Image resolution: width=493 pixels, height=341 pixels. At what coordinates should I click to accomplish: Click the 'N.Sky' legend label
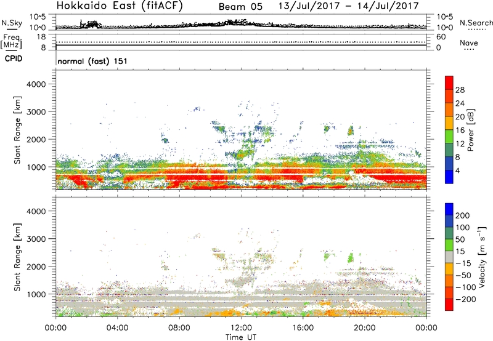click(12, 23)
